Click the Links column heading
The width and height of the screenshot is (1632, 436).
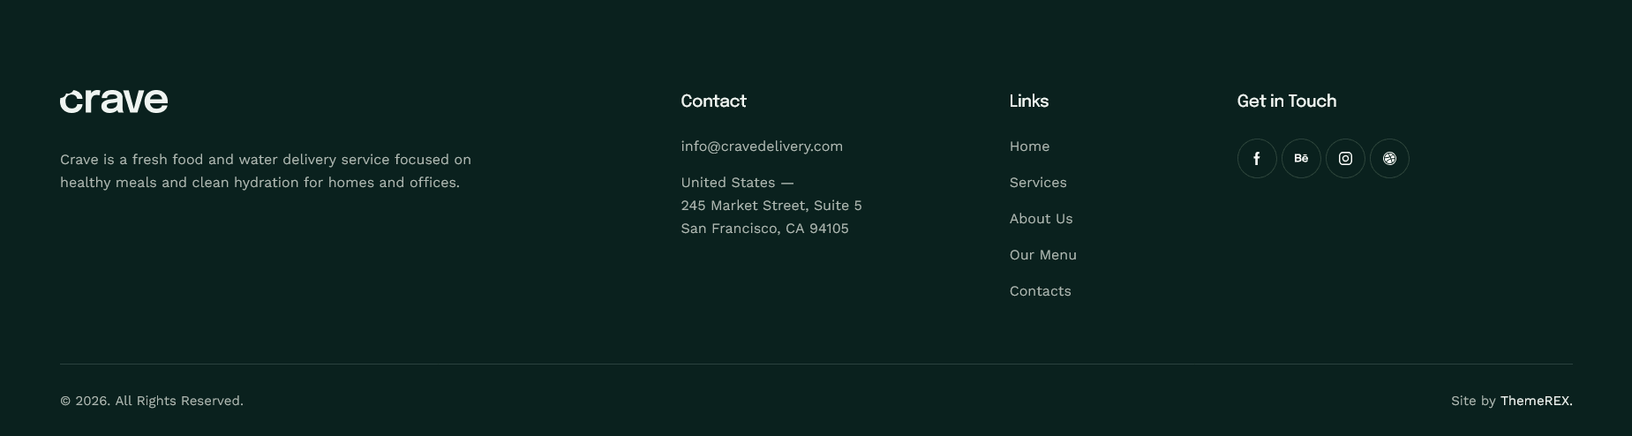click(x=1029, y=101)
